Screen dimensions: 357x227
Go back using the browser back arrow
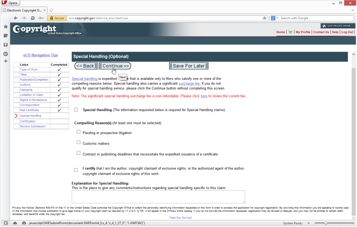[x=15, y=18]
